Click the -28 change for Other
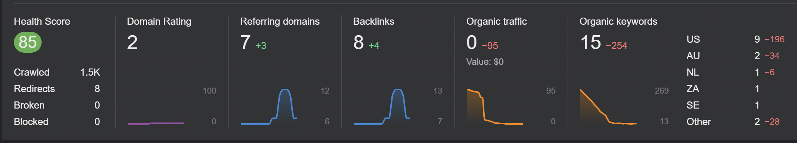Viewport: 797px width, 143px height. coord(772,122)
